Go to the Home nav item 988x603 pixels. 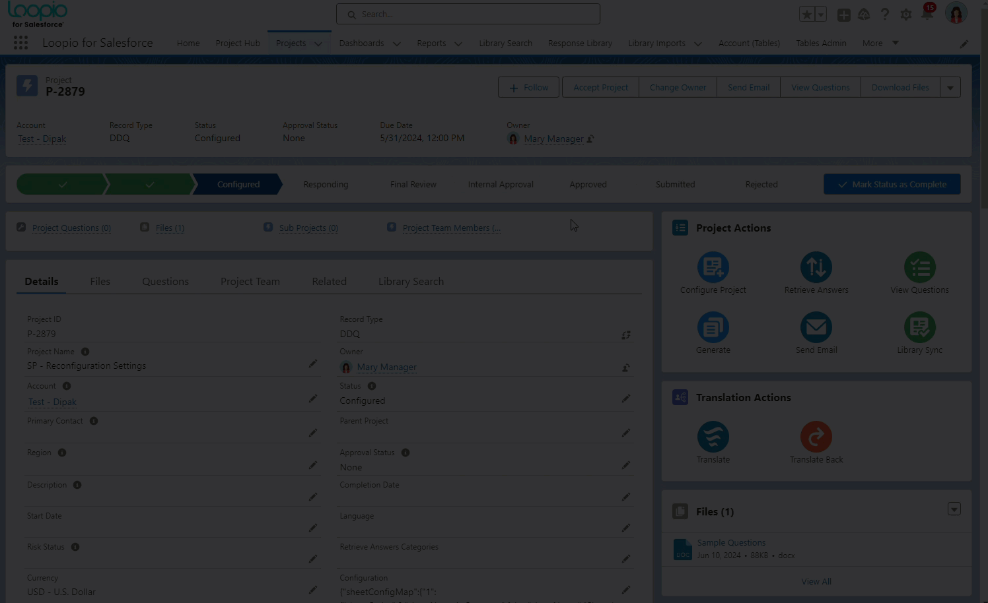click(188, 44)
